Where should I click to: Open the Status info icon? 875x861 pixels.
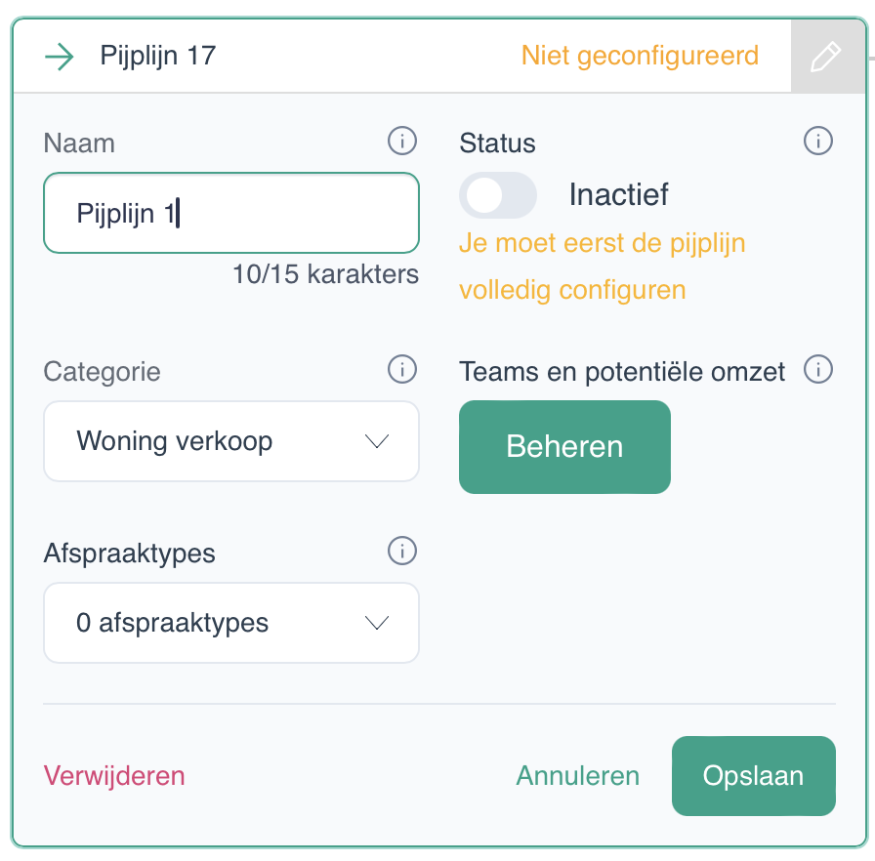click(x=817, y=141)
